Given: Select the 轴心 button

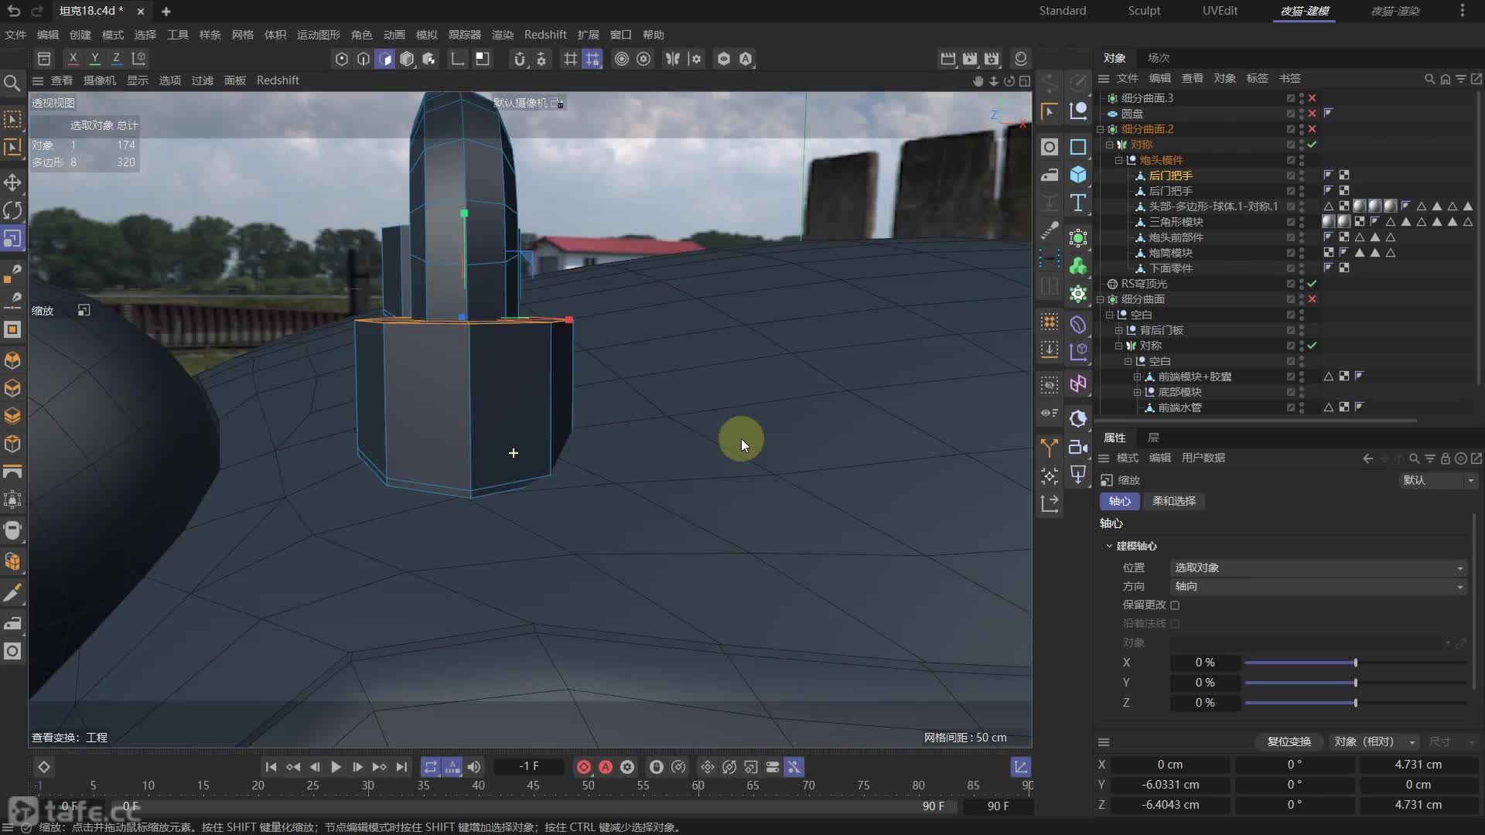Looking at the screenshot, I should 1119,501.
